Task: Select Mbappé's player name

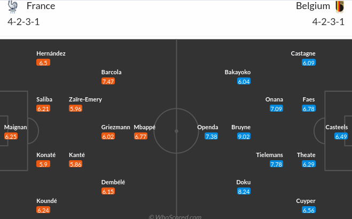Action: 145,127
